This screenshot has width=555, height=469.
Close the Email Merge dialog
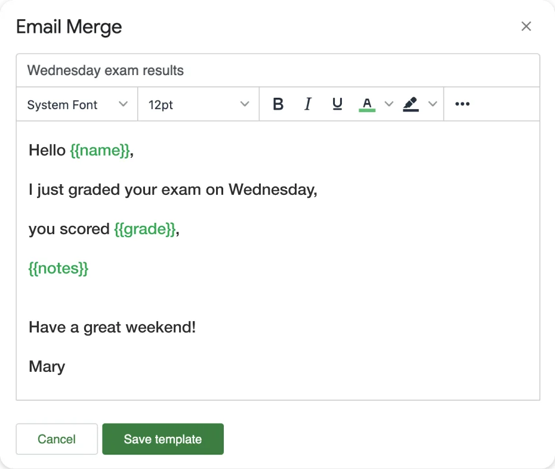click(x=526, y=26)
